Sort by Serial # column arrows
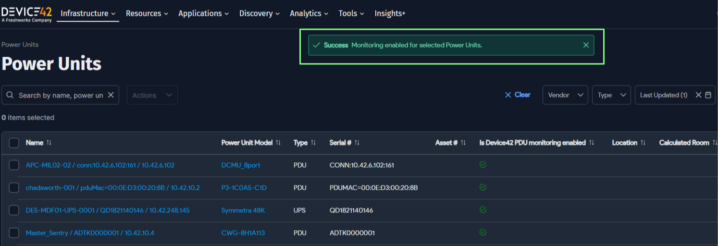718x246 pixels. pyautogui.click(x=357, y=143)
